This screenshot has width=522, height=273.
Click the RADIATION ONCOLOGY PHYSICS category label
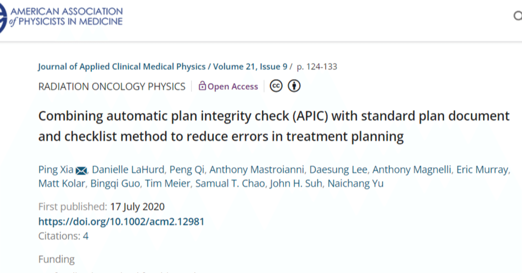tap(112, 86)
